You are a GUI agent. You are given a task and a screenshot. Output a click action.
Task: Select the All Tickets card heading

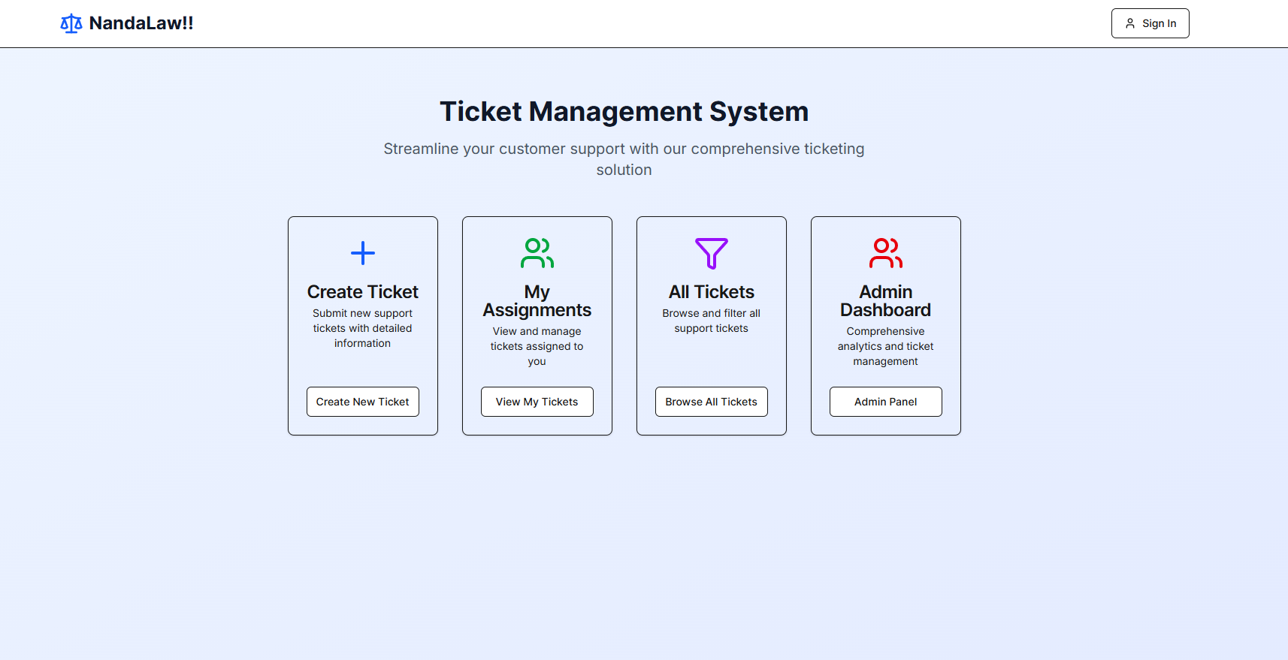(712, 292)
